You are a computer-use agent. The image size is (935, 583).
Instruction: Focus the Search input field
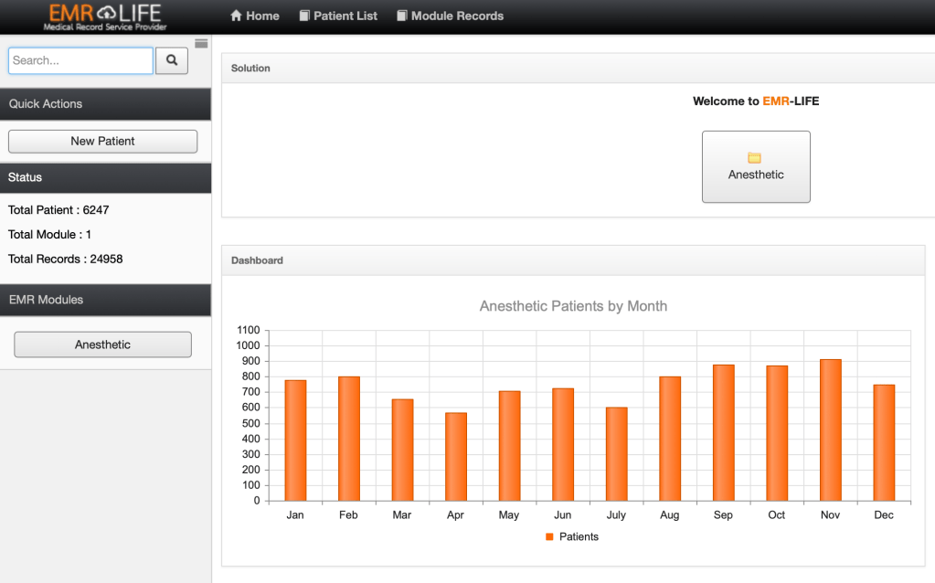pos(80,61)
